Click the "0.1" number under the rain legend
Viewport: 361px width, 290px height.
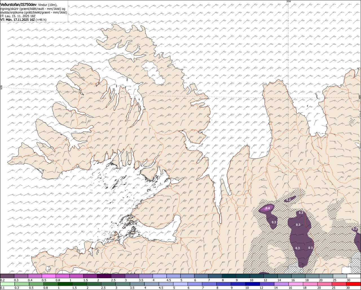tap(2, 288)
